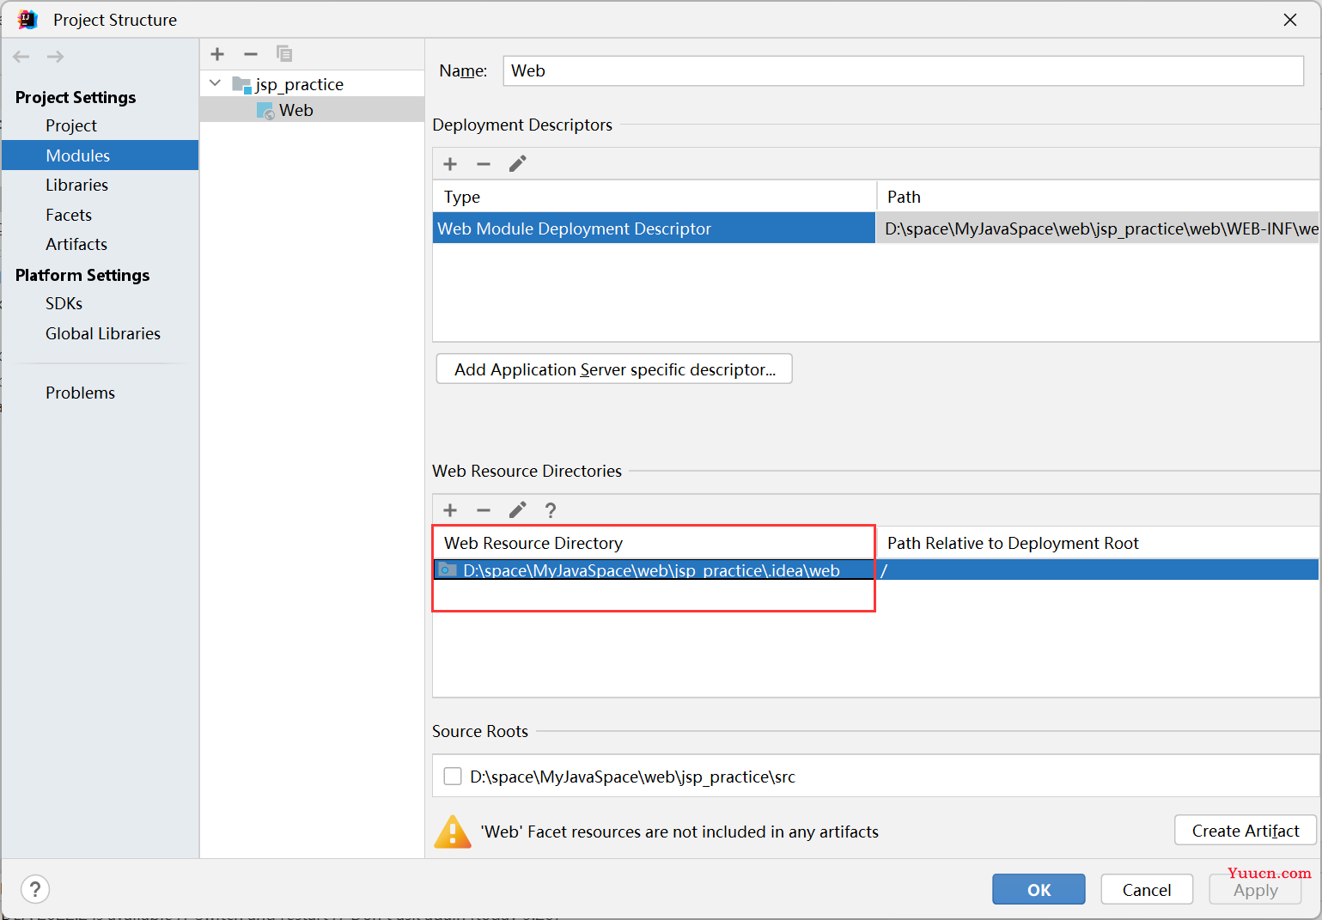Viewport: 1322px width, 920px height.
Task: Click the descriptor path cell WEB-INF
Action: pos(1098,228)
